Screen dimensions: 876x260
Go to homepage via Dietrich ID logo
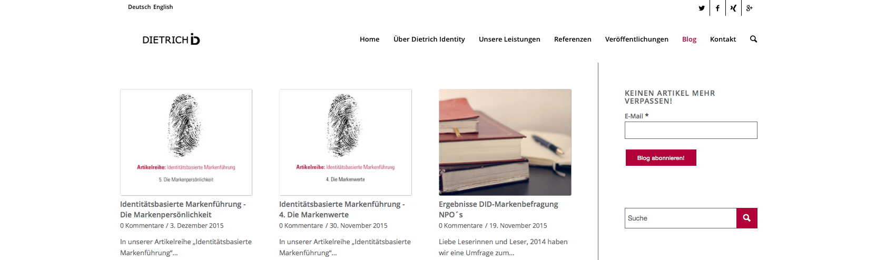pos(171,39)
